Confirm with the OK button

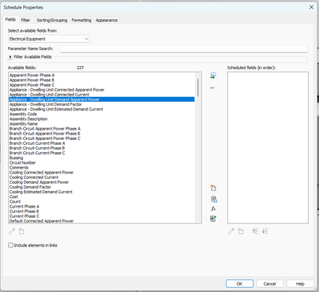coord(239,284)
